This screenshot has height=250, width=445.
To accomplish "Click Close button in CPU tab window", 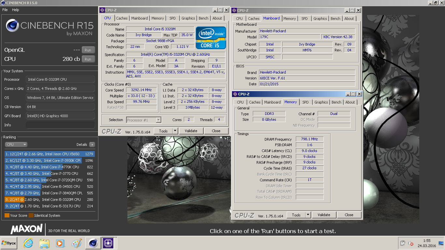I will [x=216, y=131].
